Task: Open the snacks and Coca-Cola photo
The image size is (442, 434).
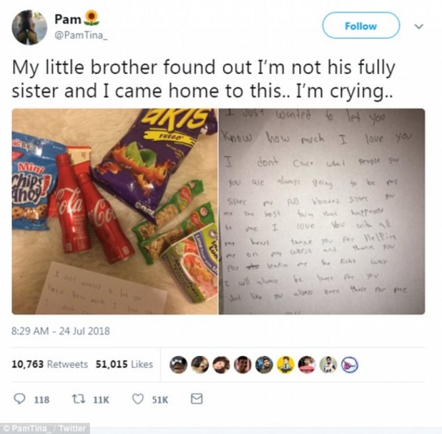Action: click(115, 211)
